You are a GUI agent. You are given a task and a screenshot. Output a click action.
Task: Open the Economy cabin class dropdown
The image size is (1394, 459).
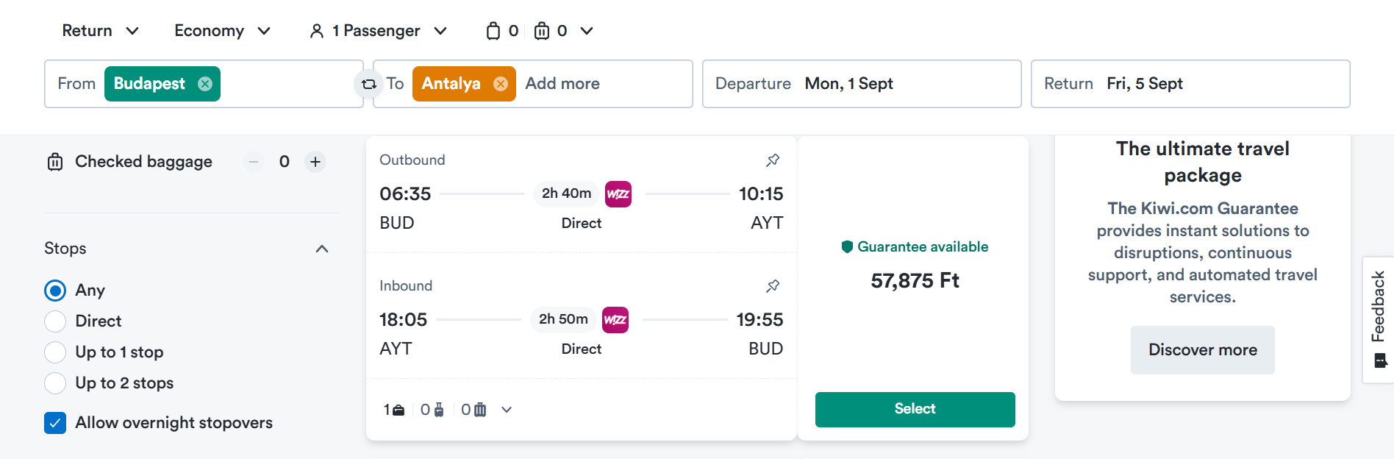pyautogui.click(x=223, y=31)
